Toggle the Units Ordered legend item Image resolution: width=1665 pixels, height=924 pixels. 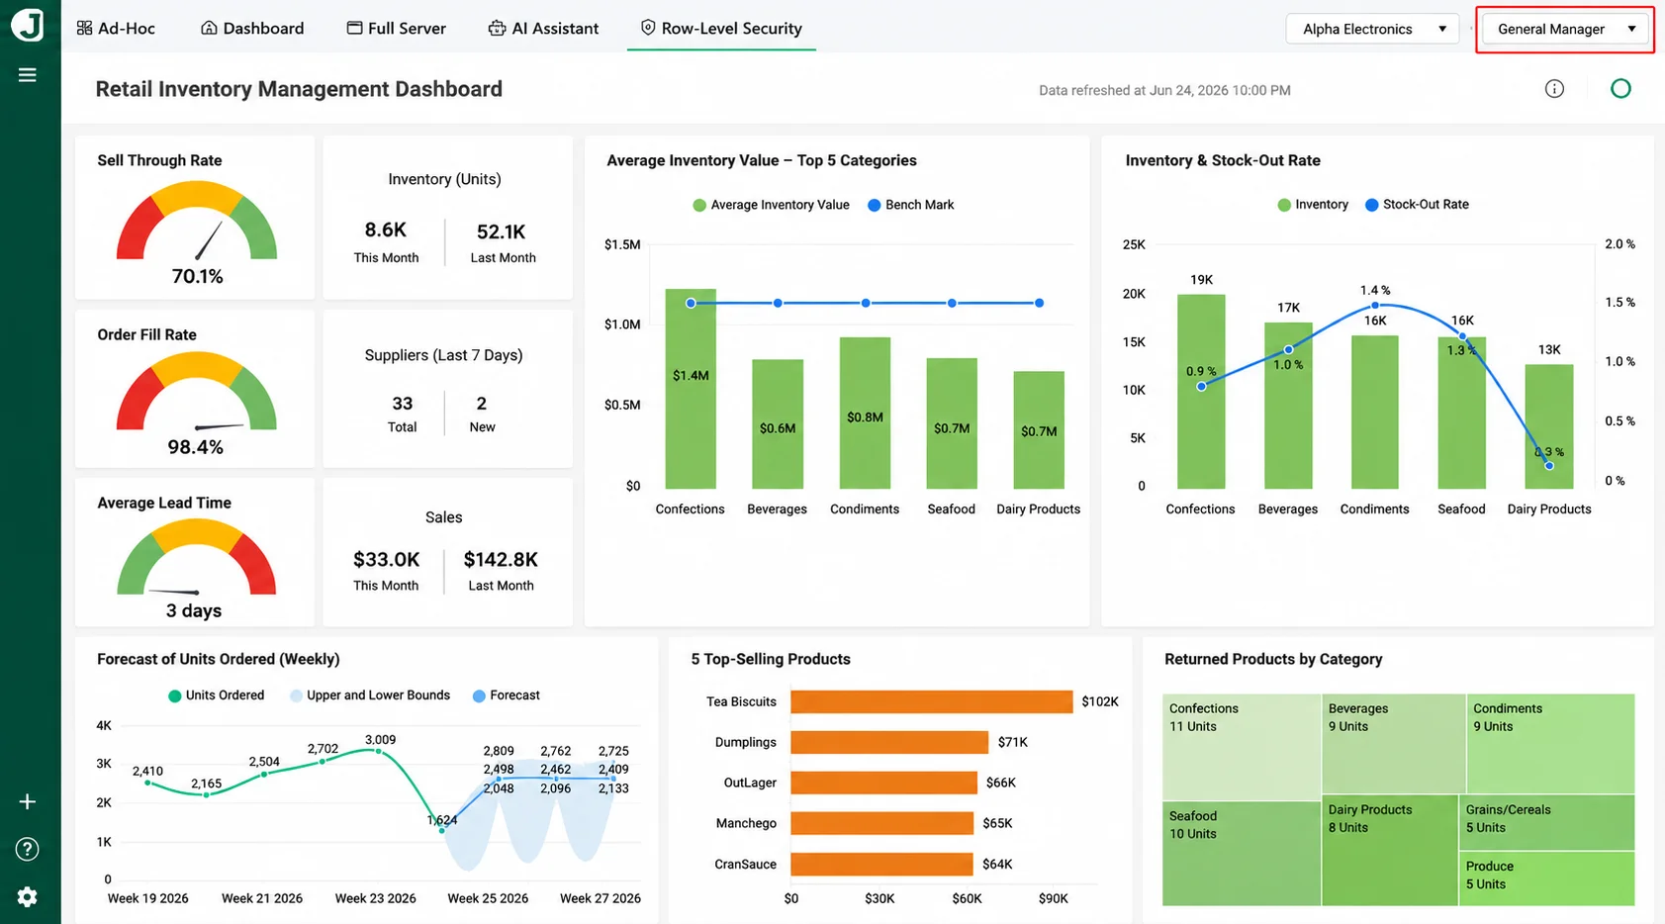tap(216, 695)
